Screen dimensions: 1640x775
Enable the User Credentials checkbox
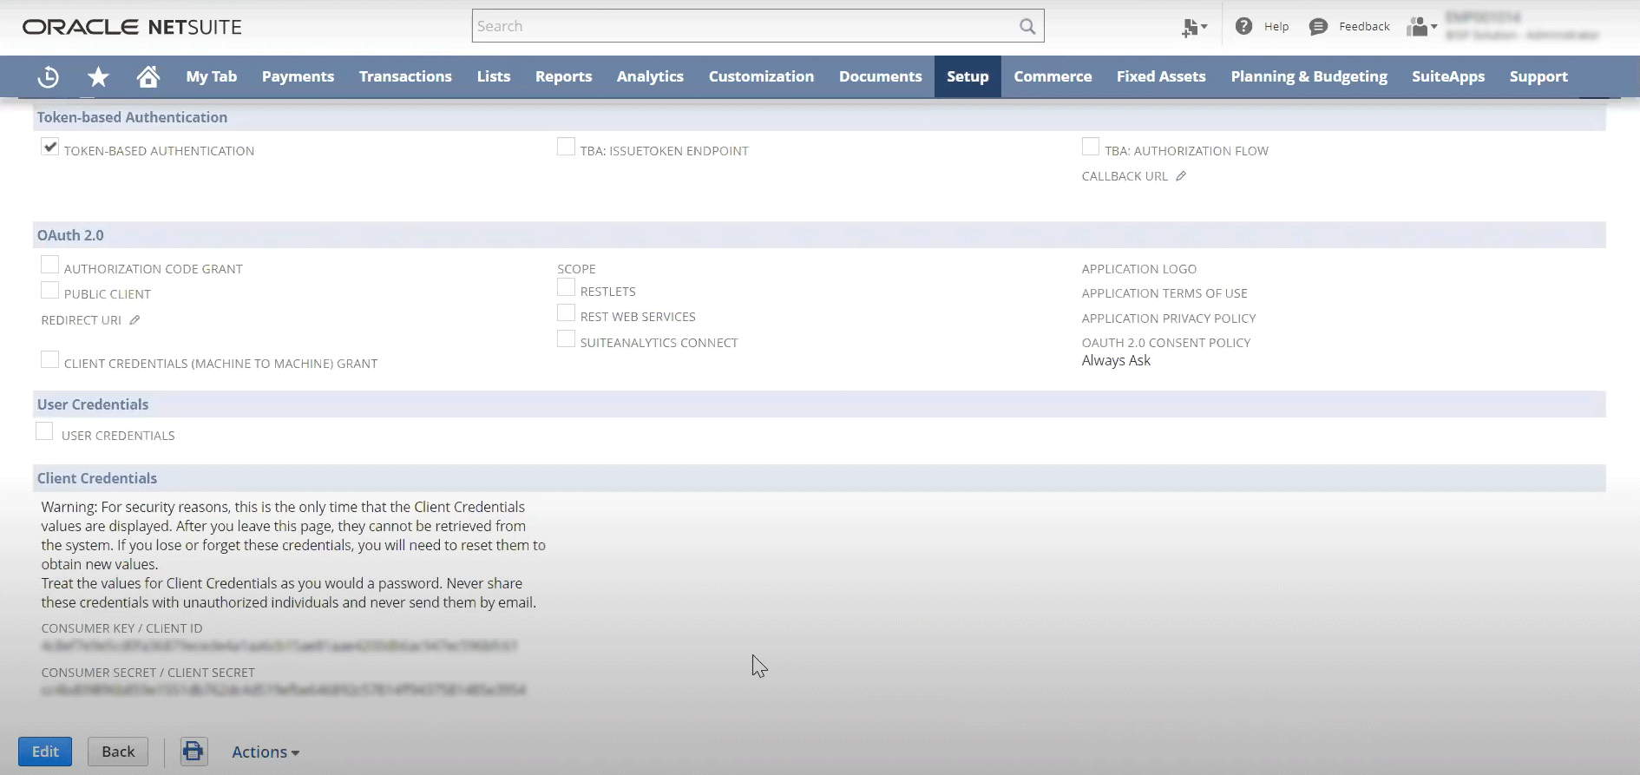[44, 432]
